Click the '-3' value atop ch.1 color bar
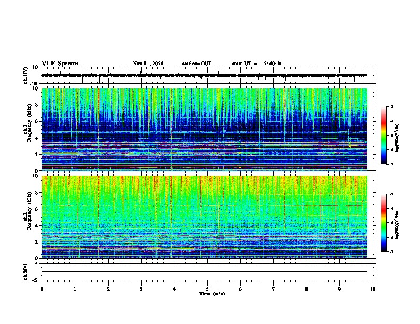 (391, 106)
